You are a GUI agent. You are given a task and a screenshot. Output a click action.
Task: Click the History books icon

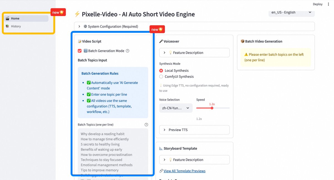click(x=8, y=26)
